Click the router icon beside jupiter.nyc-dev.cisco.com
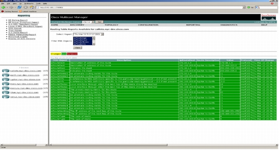Screen dimensions: 279x150 5,80
